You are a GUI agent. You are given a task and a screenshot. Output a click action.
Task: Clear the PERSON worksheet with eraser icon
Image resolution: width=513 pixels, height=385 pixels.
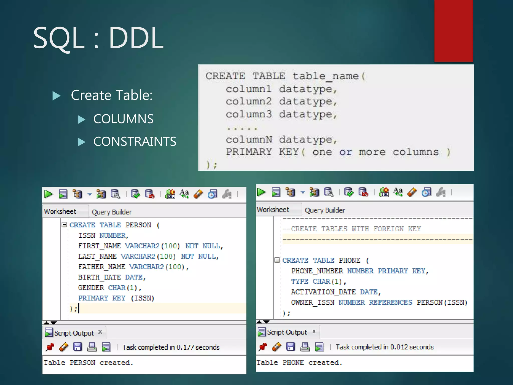pos(198,194)
